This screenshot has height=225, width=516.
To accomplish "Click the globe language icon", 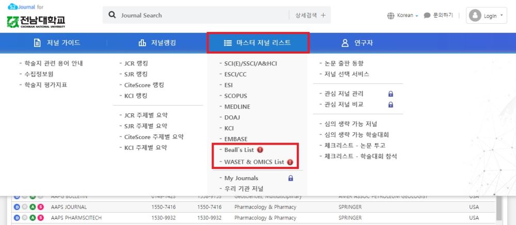I will click(391, 15).
